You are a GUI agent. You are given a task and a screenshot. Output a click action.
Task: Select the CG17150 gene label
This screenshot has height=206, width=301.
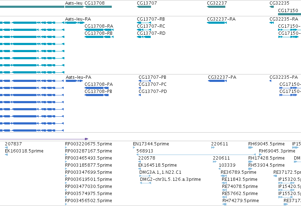[288, 10]
